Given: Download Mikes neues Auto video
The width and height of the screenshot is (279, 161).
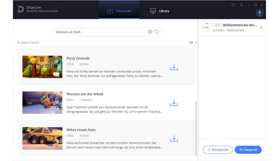Looking at the screenshot, I should 174,138.
